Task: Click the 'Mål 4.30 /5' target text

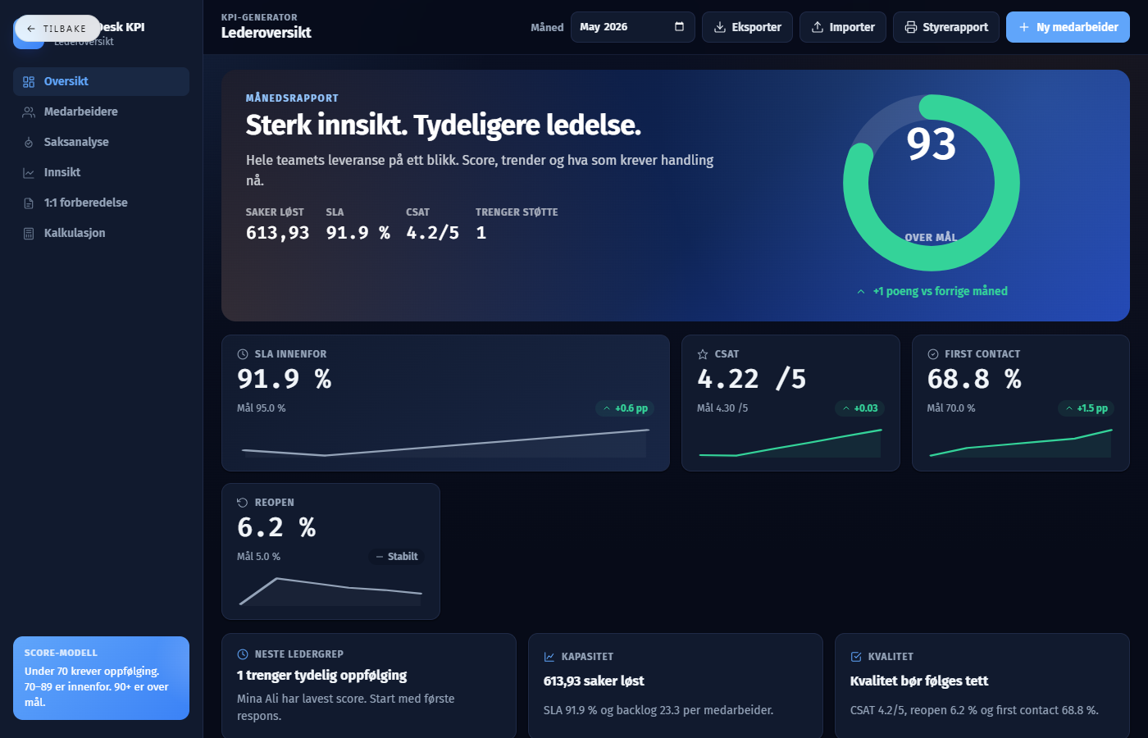Action: click(x=722, y=408)
